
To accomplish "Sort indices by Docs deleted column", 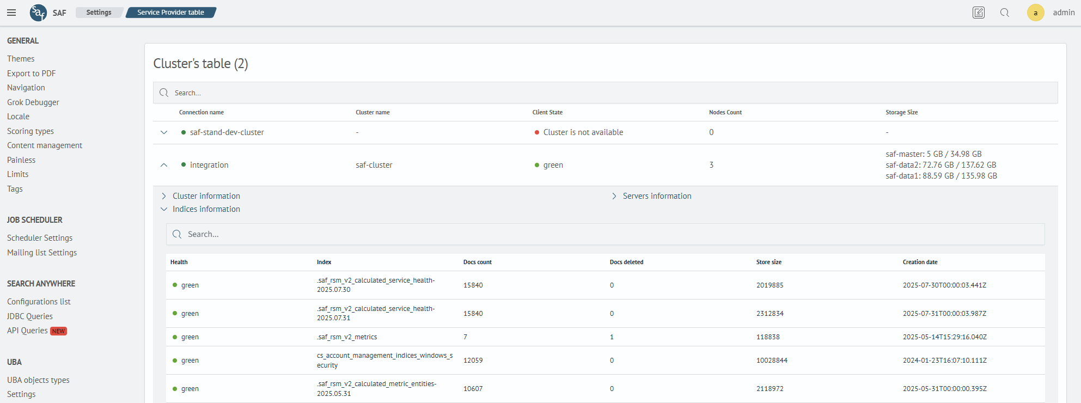I will pos(626,262).
